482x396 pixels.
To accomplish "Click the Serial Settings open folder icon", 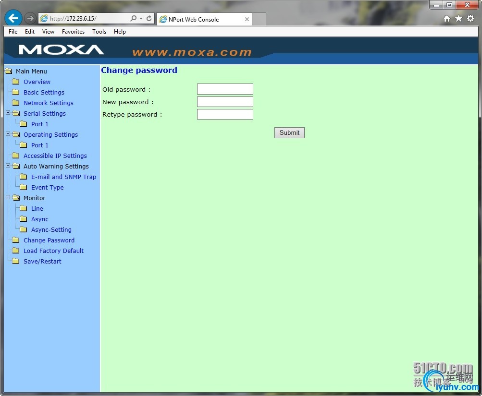I will pyautogui.click(x=16, y=113).
